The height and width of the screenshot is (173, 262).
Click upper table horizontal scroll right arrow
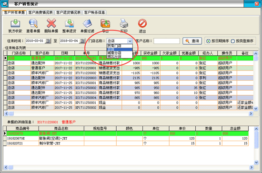point(251,113)
